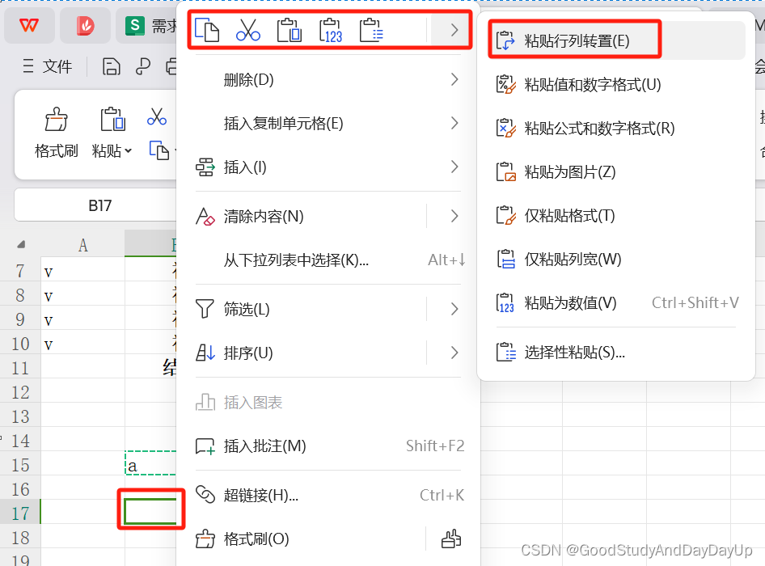This screenshot has width=765, height=566.
Task: Click the copy icon in context menu toolbar
Action: click(x=207, y=30)
